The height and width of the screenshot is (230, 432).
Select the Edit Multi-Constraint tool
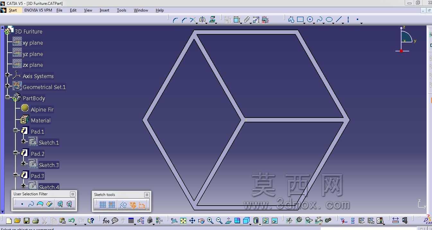point(265,20)
